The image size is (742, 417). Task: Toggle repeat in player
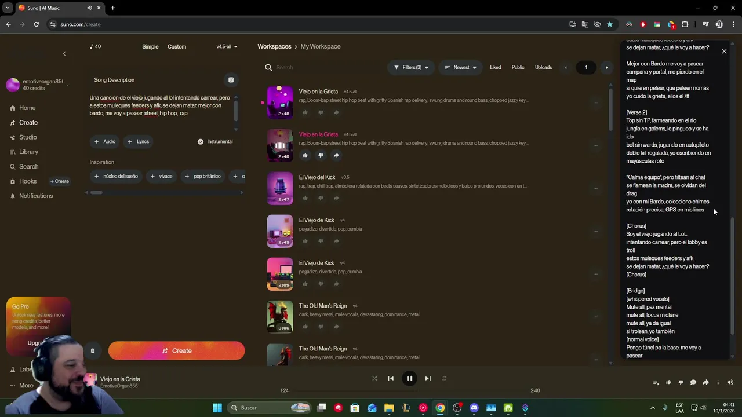[x=444, y=378]
